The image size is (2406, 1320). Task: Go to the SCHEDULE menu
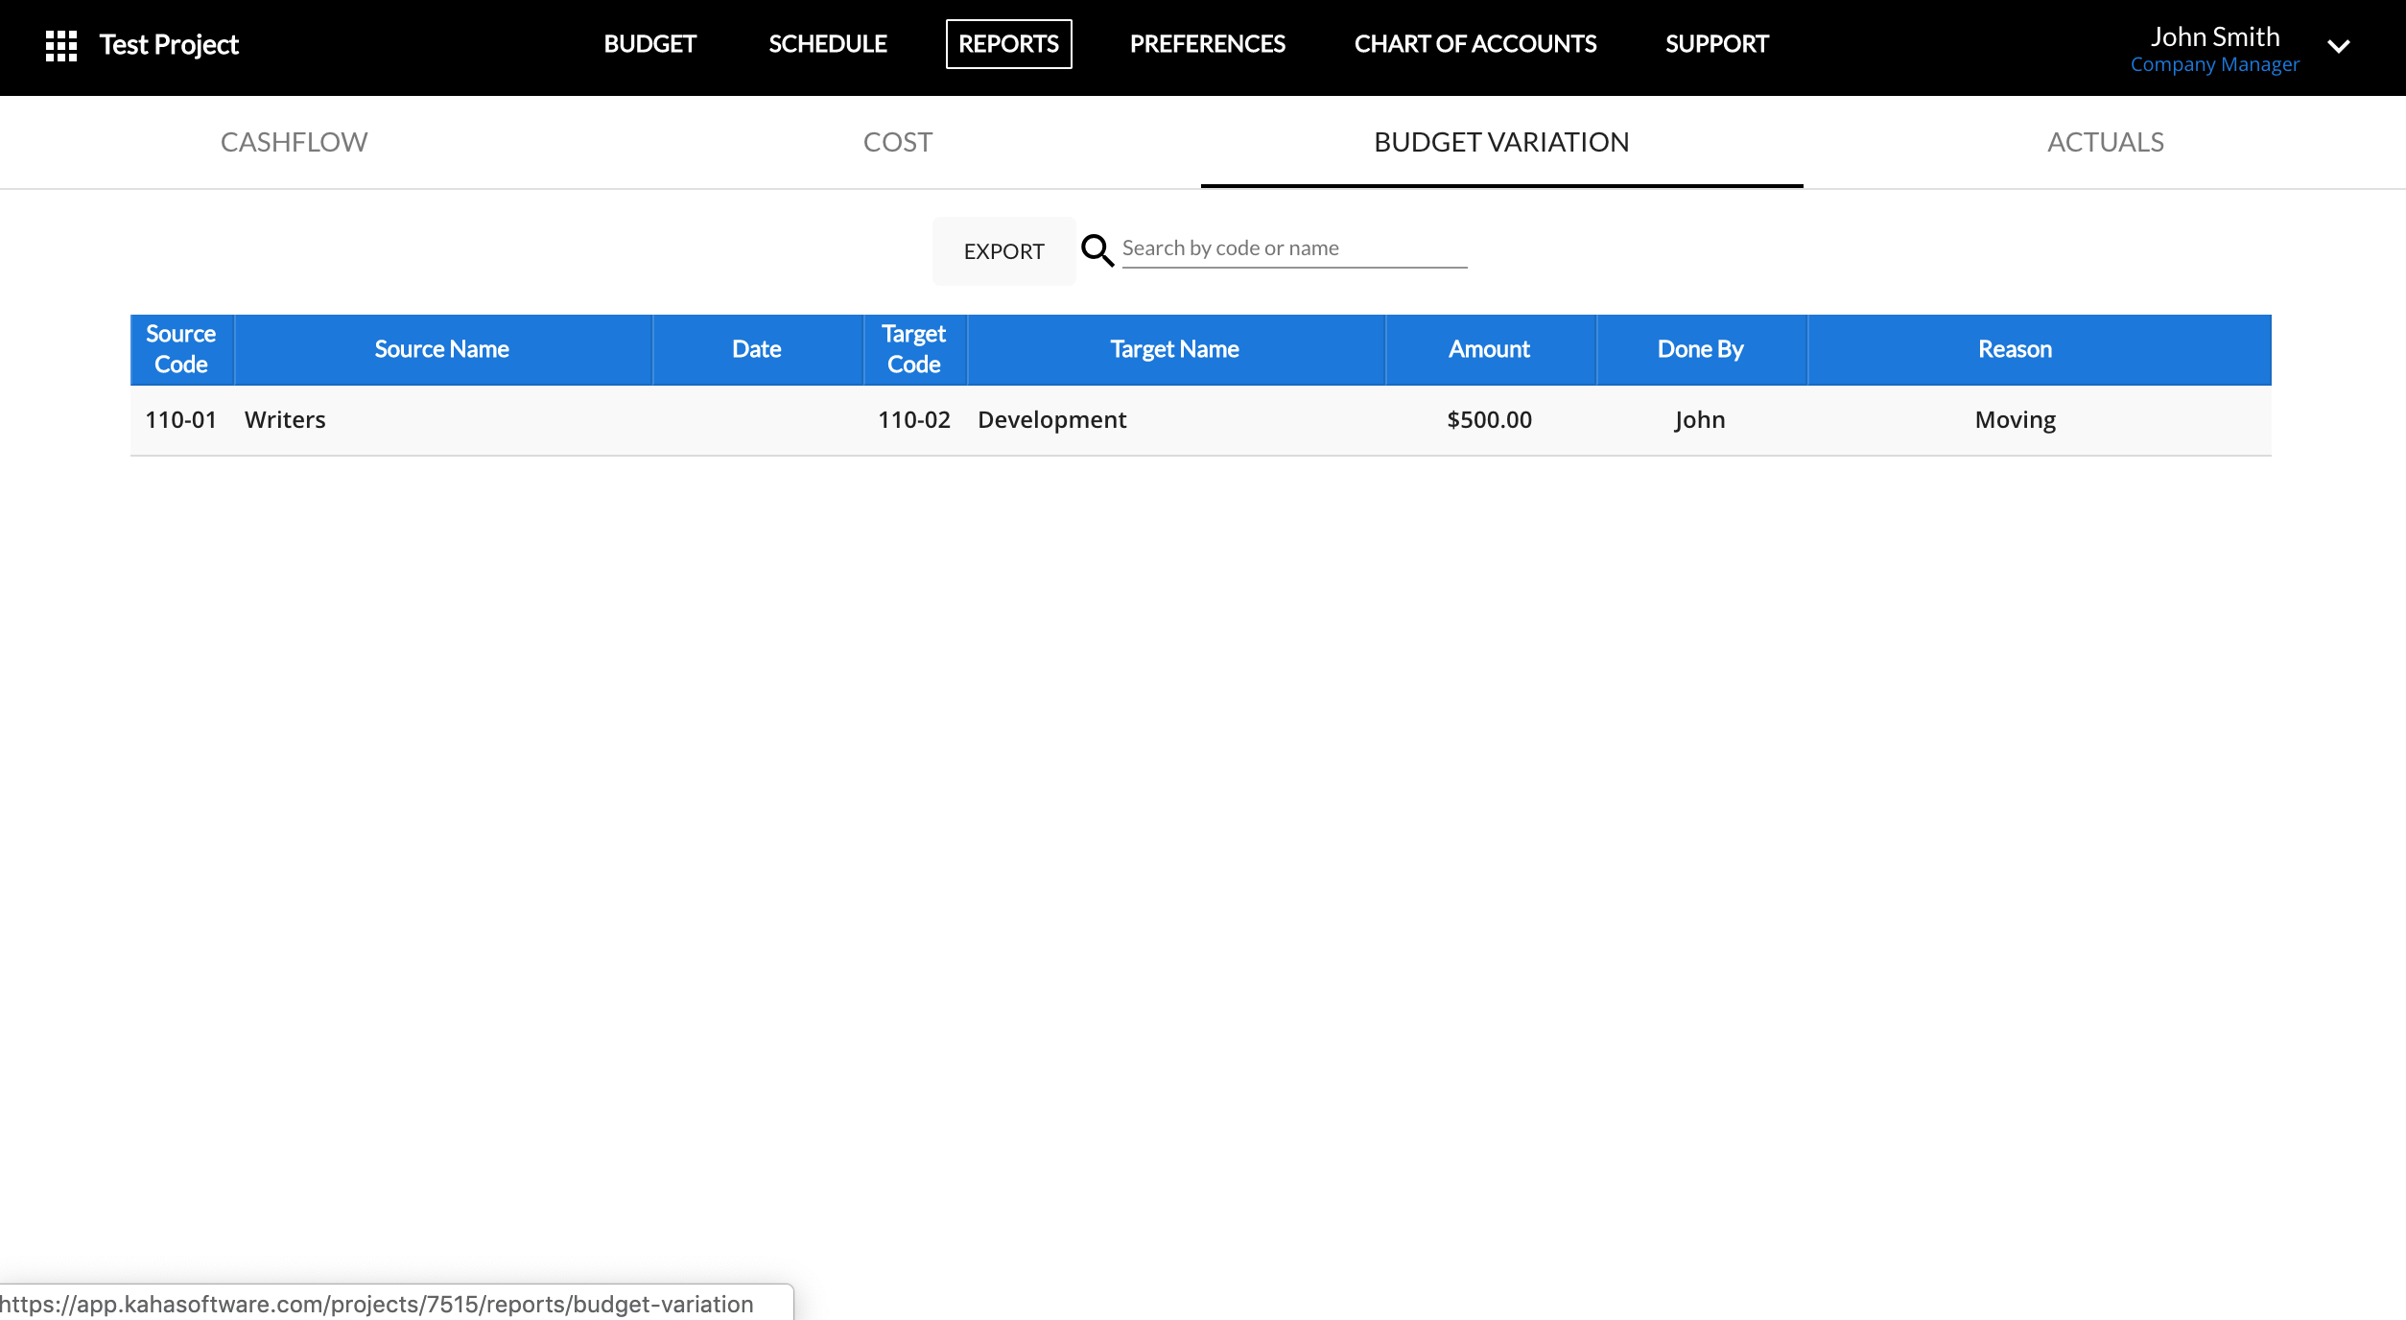827,44
